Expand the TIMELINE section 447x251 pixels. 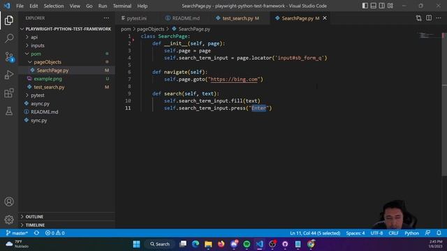coord(66,225)
